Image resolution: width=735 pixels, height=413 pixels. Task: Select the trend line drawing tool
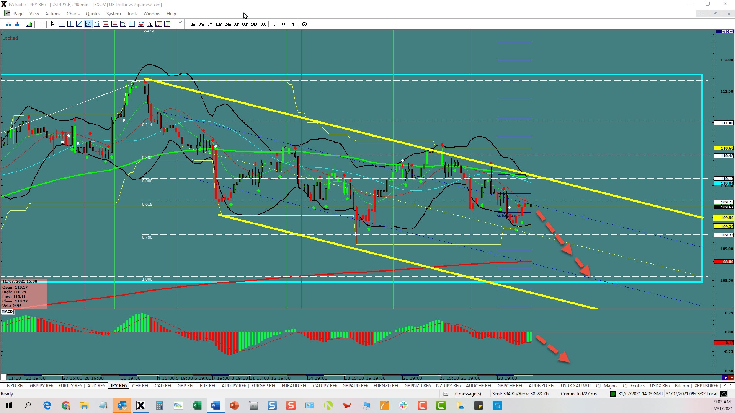click(79, 24)
